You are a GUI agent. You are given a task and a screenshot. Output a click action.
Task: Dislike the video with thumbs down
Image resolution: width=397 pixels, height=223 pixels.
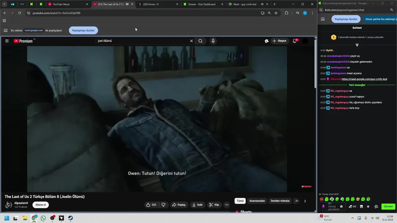163,205
